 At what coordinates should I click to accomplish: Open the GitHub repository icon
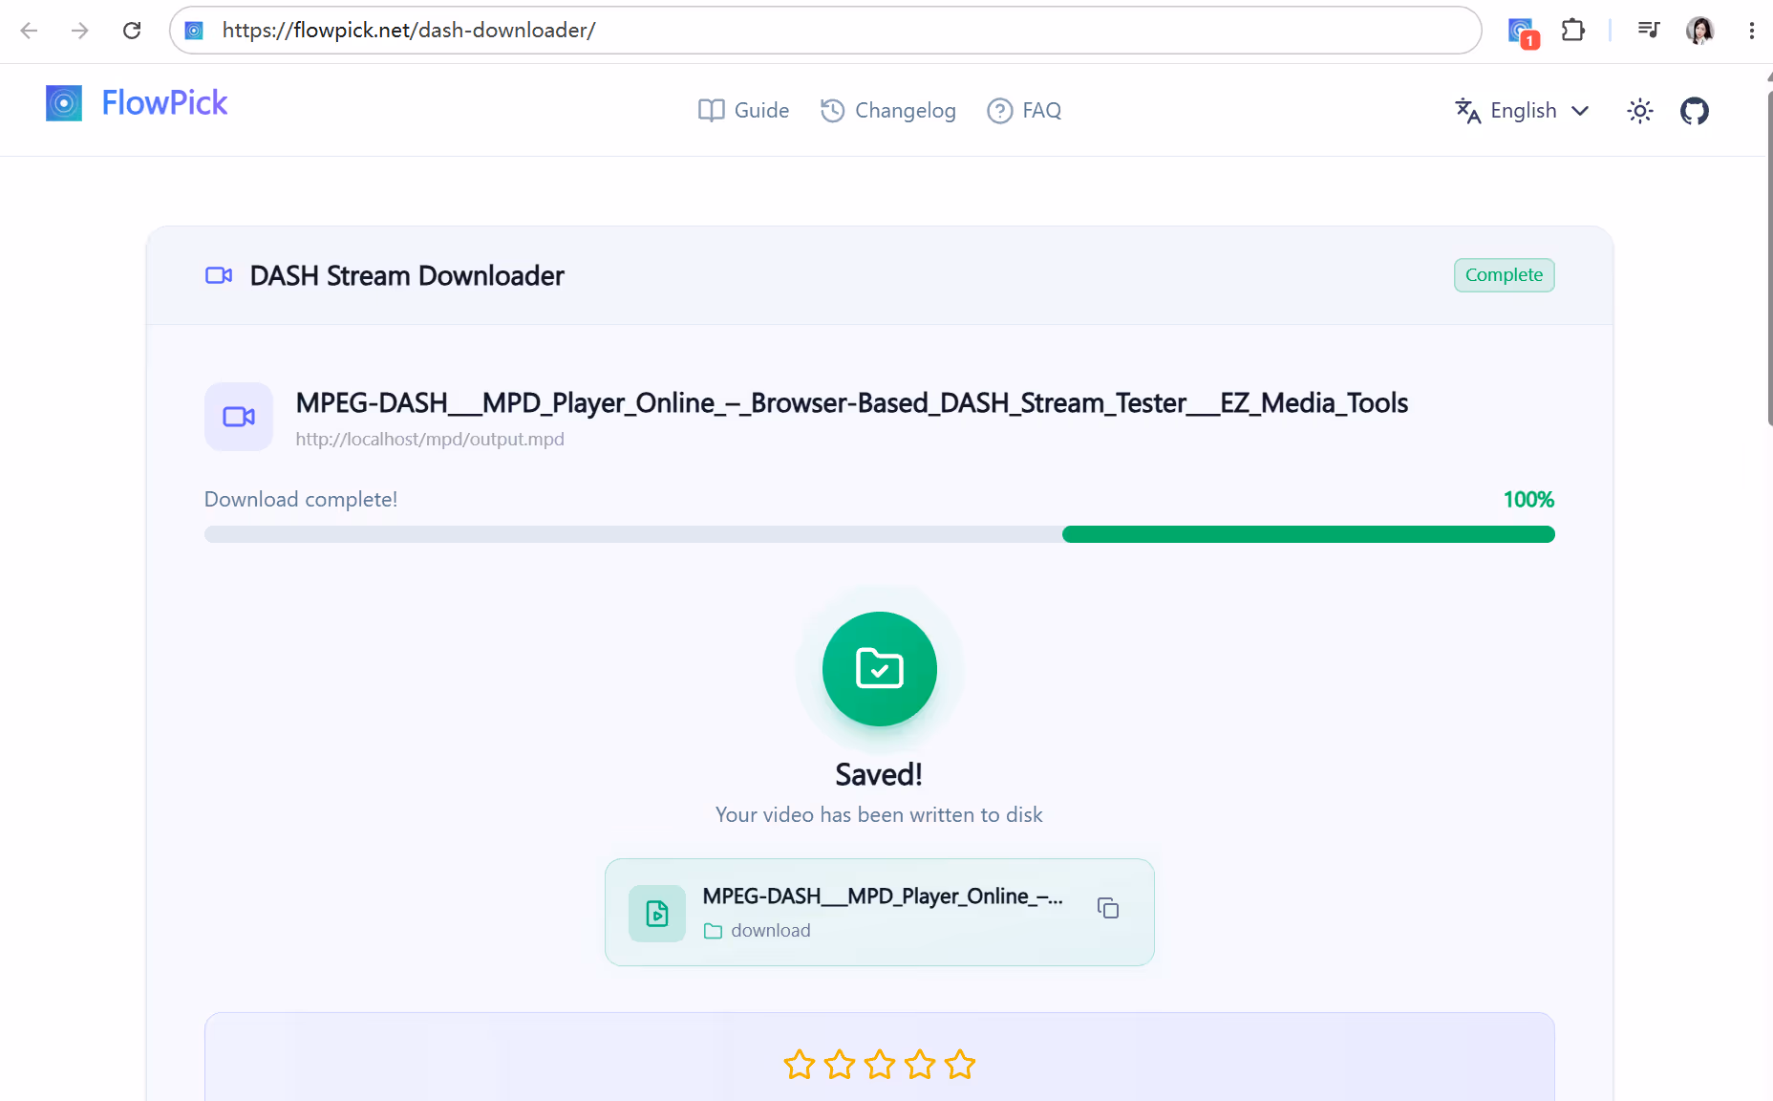(x=1695, y=111)
